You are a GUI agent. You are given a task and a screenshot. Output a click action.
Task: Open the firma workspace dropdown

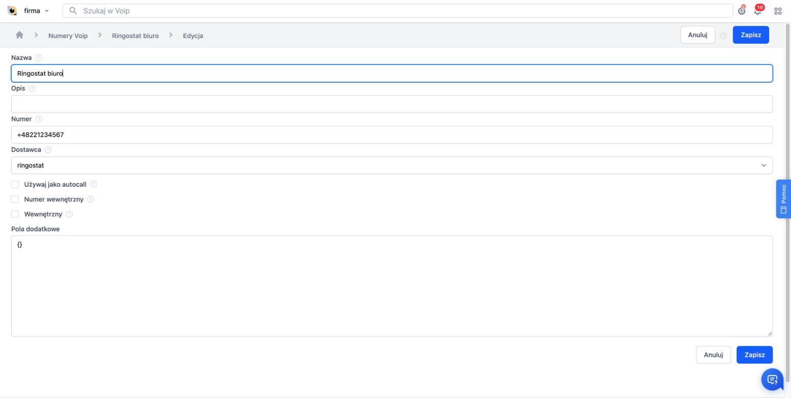point(36,11)
